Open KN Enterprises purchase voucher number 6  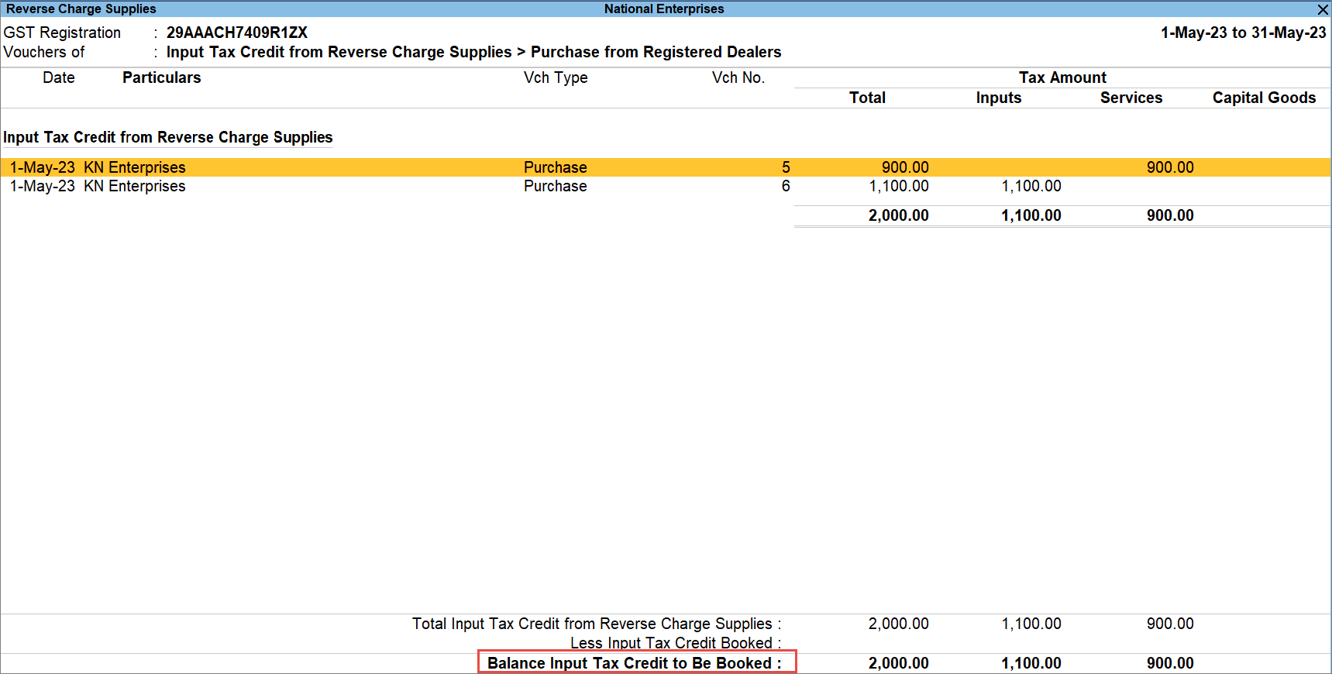pyautogui.click(x=136, y=187)
